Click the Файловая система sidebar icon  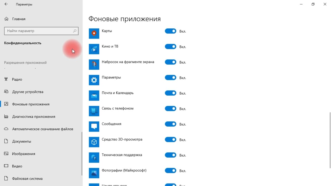coord(6,179)
